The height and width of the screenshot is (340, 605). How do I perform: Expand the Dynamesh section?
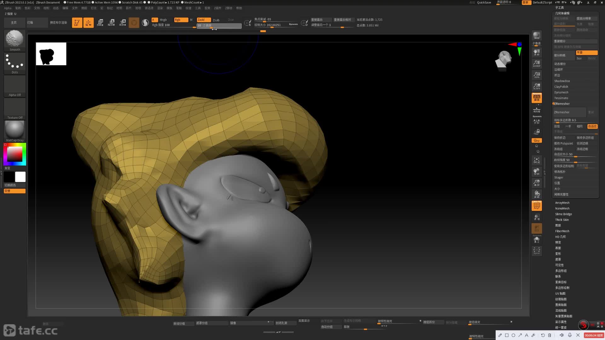(x=561, y=93)
